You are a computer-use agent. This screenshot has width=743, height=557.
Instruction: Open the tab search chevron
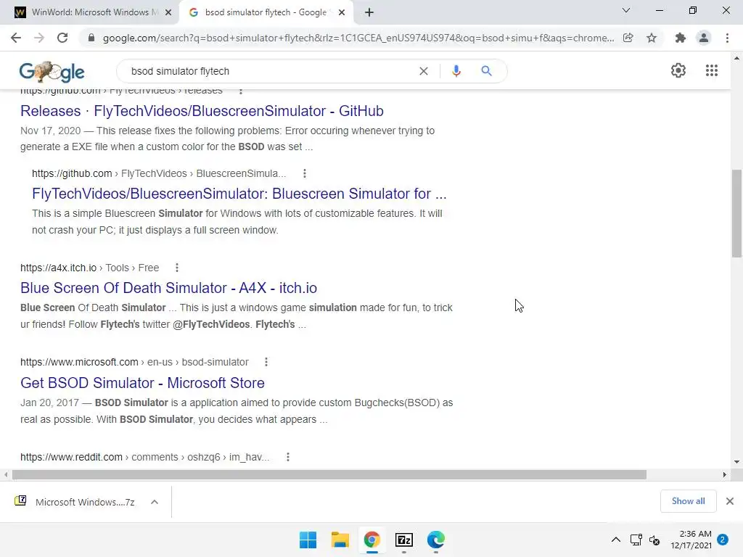point(626,10)
